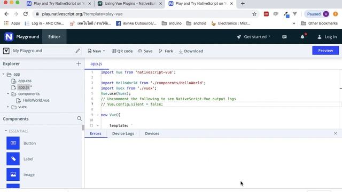342x192 pixels.
Task: Collapse the app folder
Action: click(x=3, y=74)
